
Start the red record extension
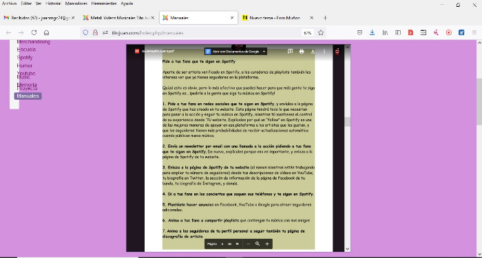click(x=449, y=32)
